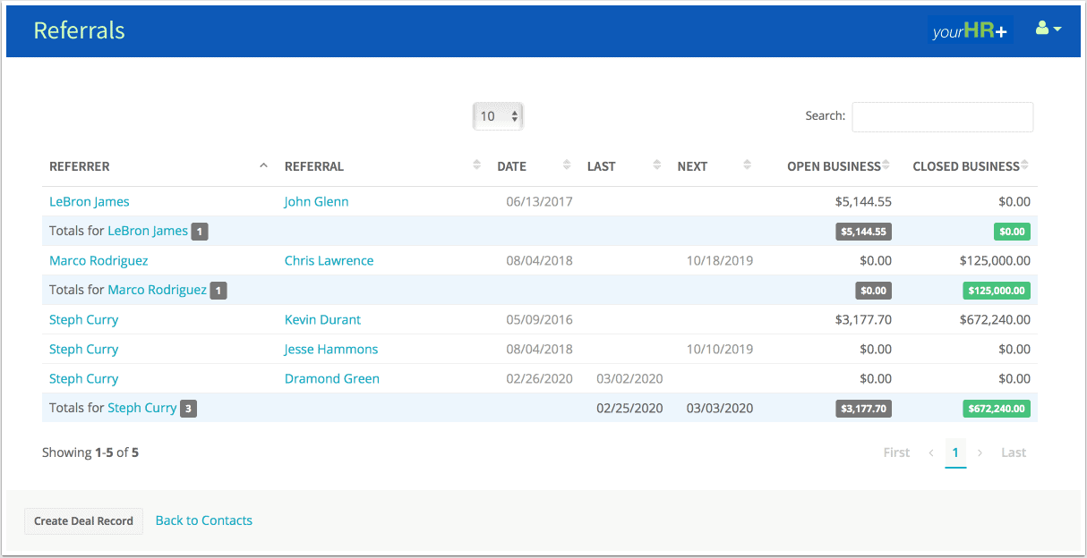Select the date 08/04/2018 in the Jesse Hammons row

pyautogui.click(x=539, y=350)
